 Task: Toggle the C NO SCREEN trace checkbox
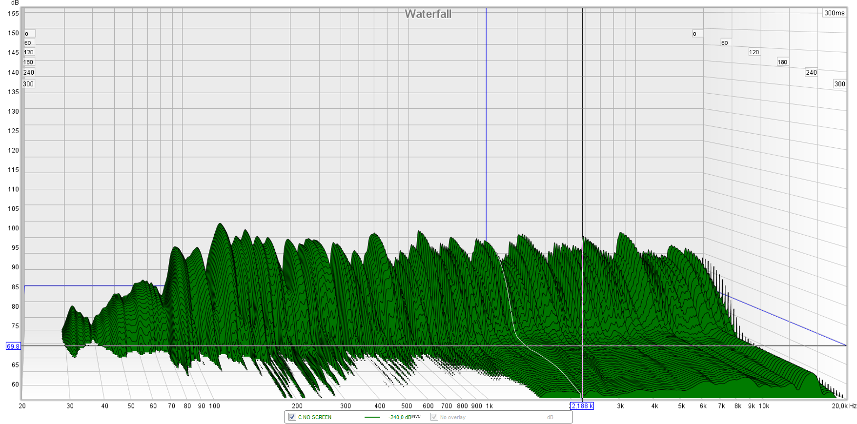coord(292,417)
